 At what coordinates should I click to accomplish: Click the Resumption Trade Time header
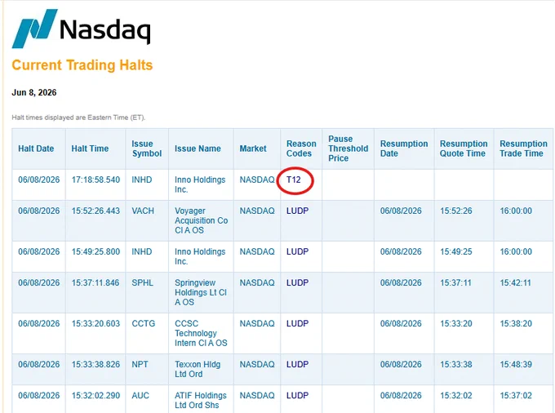point(523,149)
